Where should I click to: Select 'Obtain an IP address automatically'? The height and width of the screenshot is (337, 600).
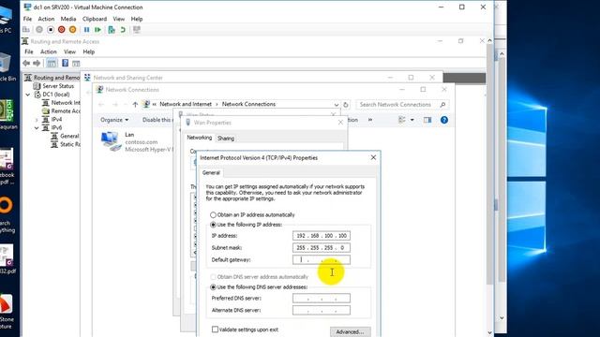(x=213, y=214)
